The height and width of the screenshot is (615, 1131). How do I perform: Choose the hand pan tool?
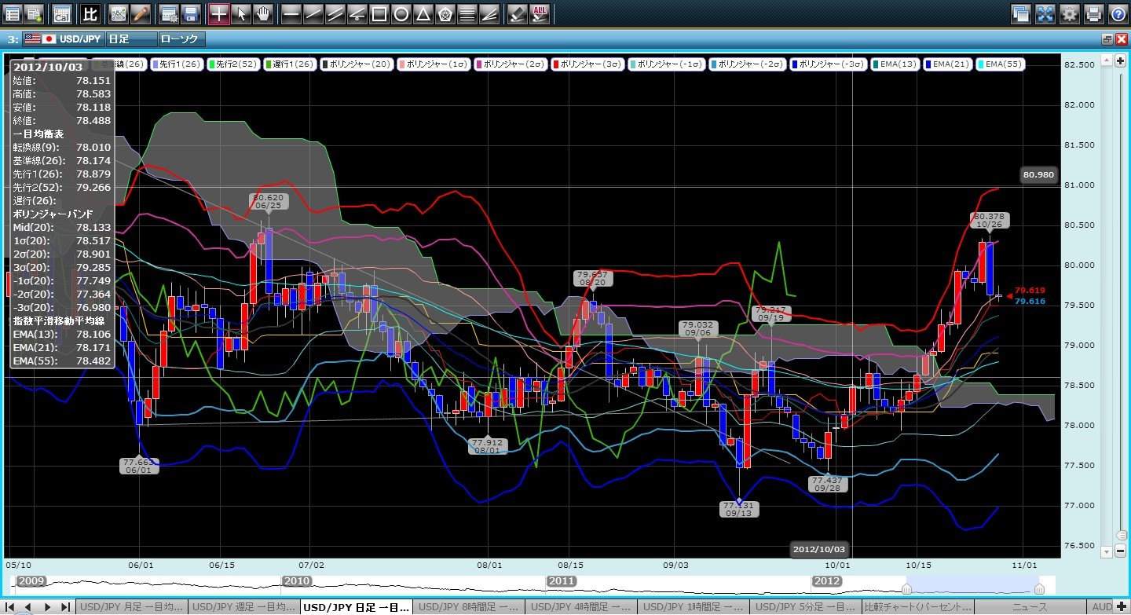click(x=263, y=13)
